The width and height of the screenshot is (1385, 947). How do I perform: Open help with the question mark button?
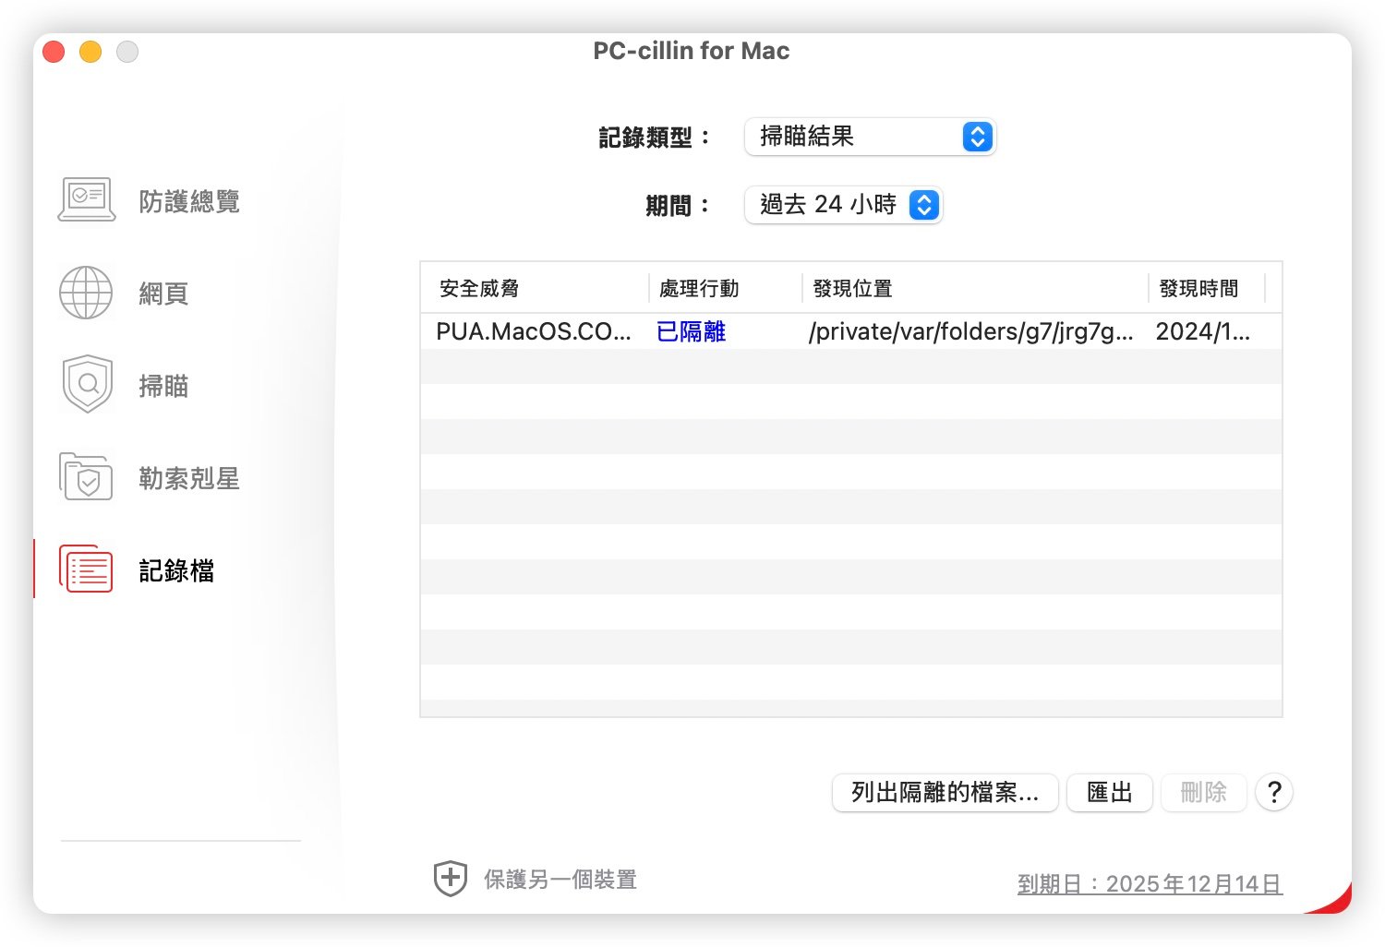click(1274, 792)
